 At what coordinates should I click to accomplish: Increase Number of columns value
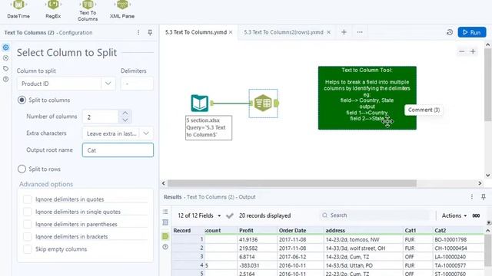point(125,113)
